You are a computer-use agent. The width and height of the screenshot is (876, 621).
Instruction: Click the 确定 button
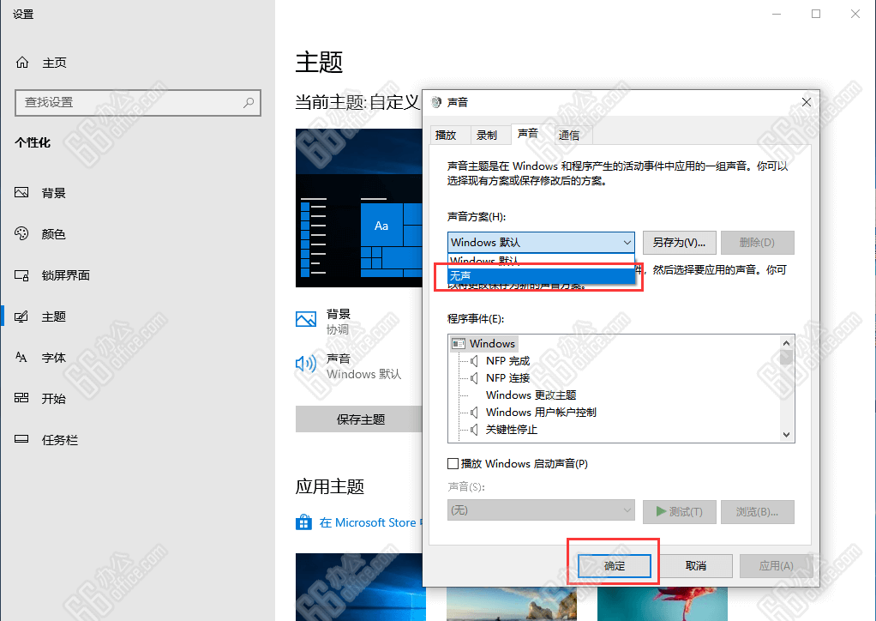(x=615, y=565)
